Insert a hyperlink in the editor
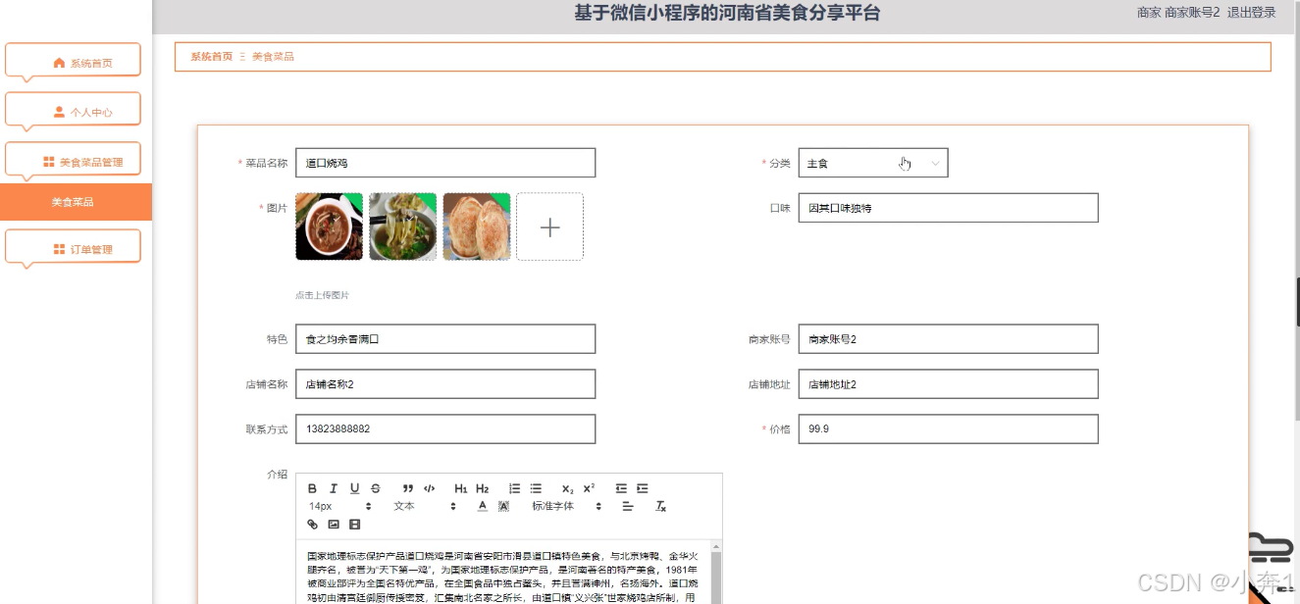Image resolution: width=1300 pixels, height=604 pixels. (x=313, y=525)
